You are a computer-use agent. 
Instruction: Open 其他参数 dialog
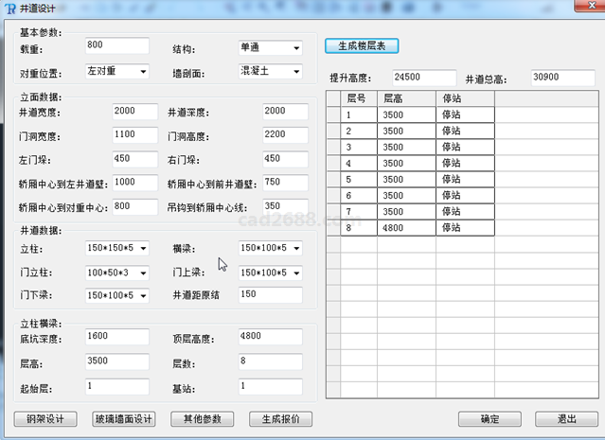click(202, 419)
